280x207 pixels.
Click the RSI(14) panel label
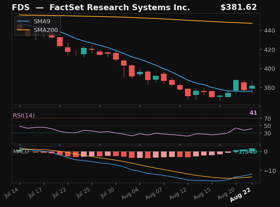tap(24, 115)
